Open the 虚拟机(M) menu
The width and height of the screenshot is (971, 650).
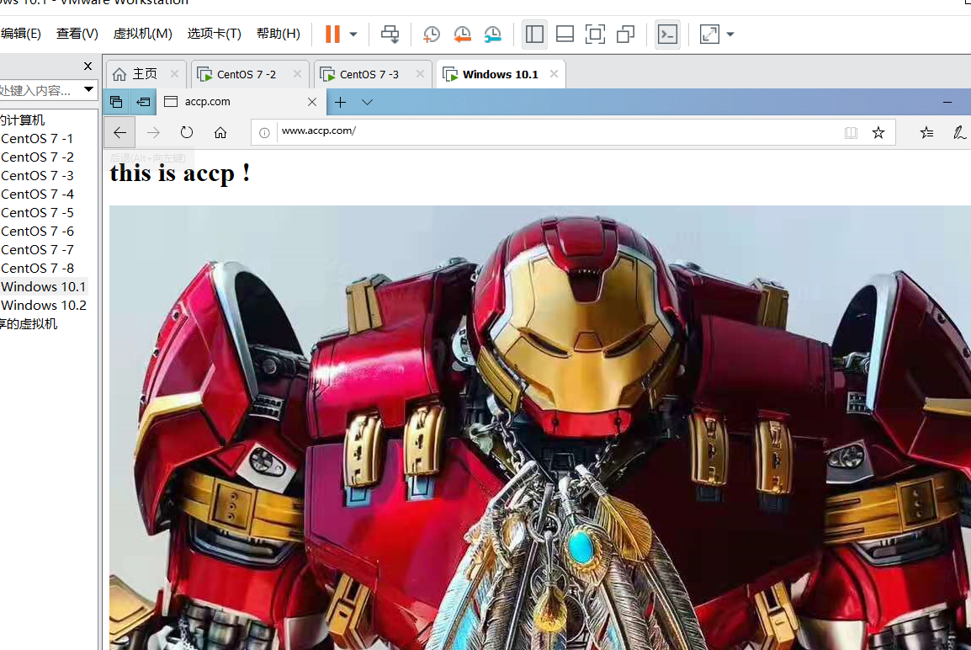tap(142, 34)
